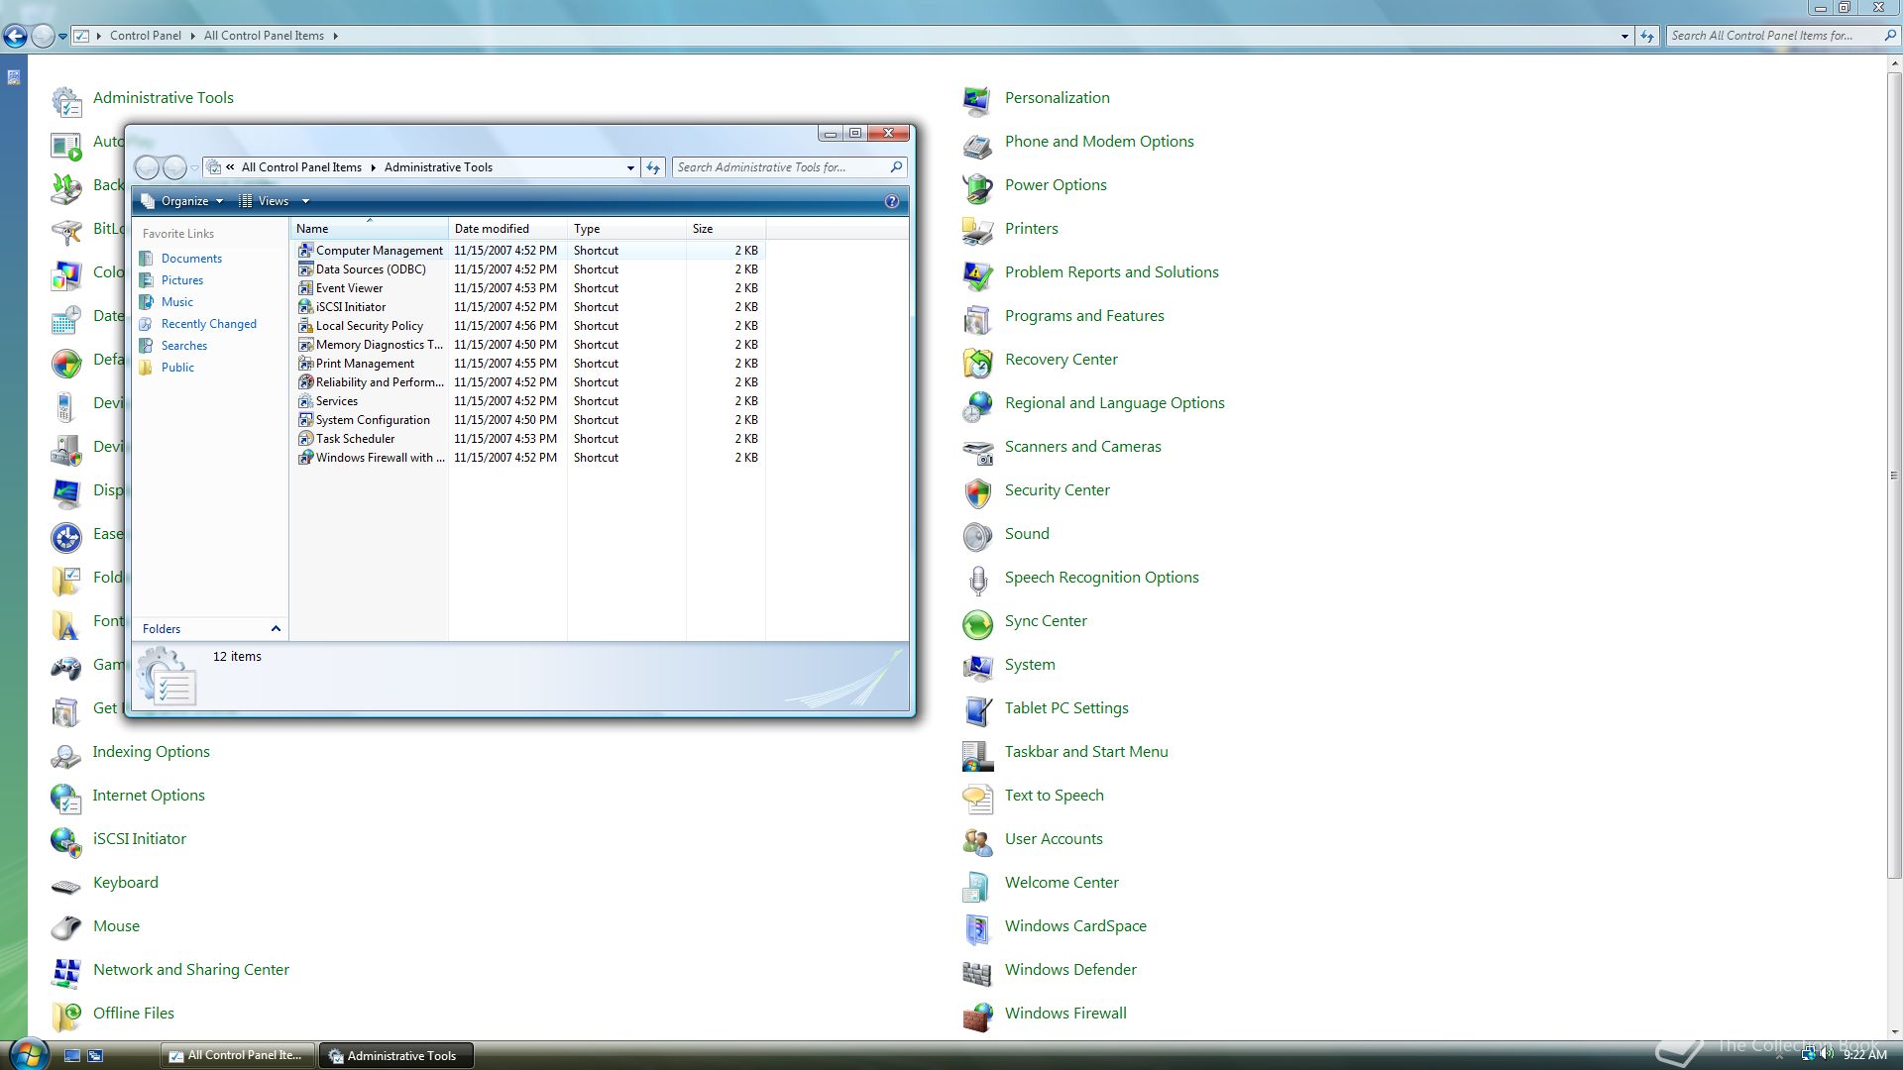
Task: Open the Music favorite link
Action: tap(177, 302)
